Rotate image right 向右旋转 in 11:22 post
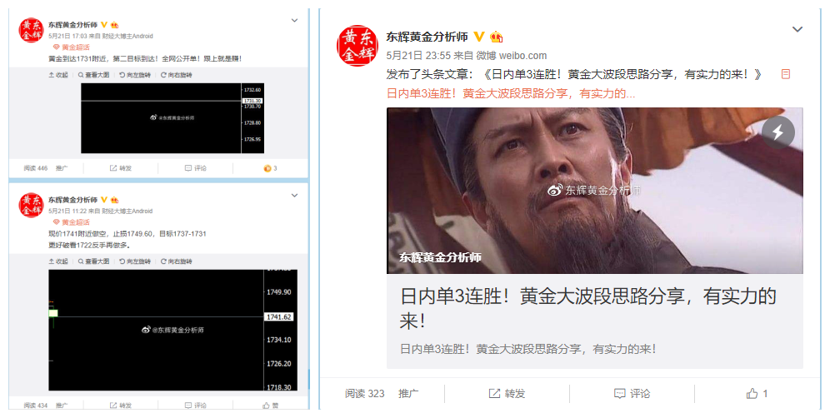Image resolution: width=830 pixels, height=418 pixels. pyautogui.click(x=177, y=261)
